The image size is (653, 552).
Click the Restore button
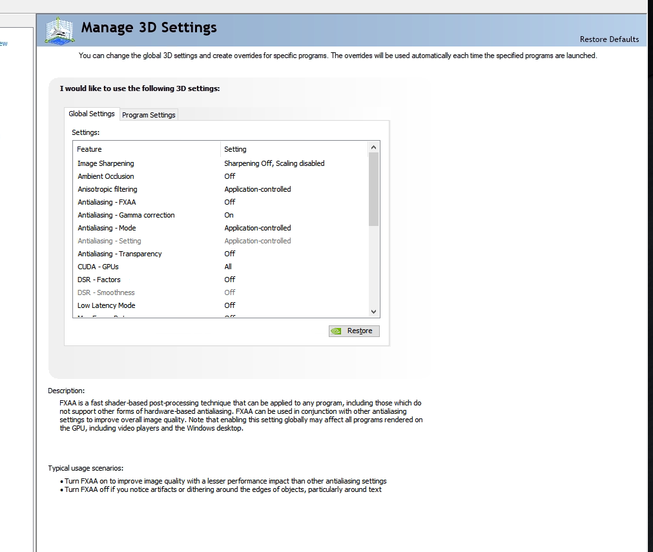click(354, 331)
